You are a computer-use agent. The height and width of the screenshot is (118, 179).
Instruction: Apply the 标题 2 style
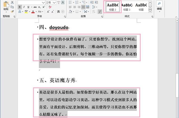pyautogui.click(x=112, y=7)
